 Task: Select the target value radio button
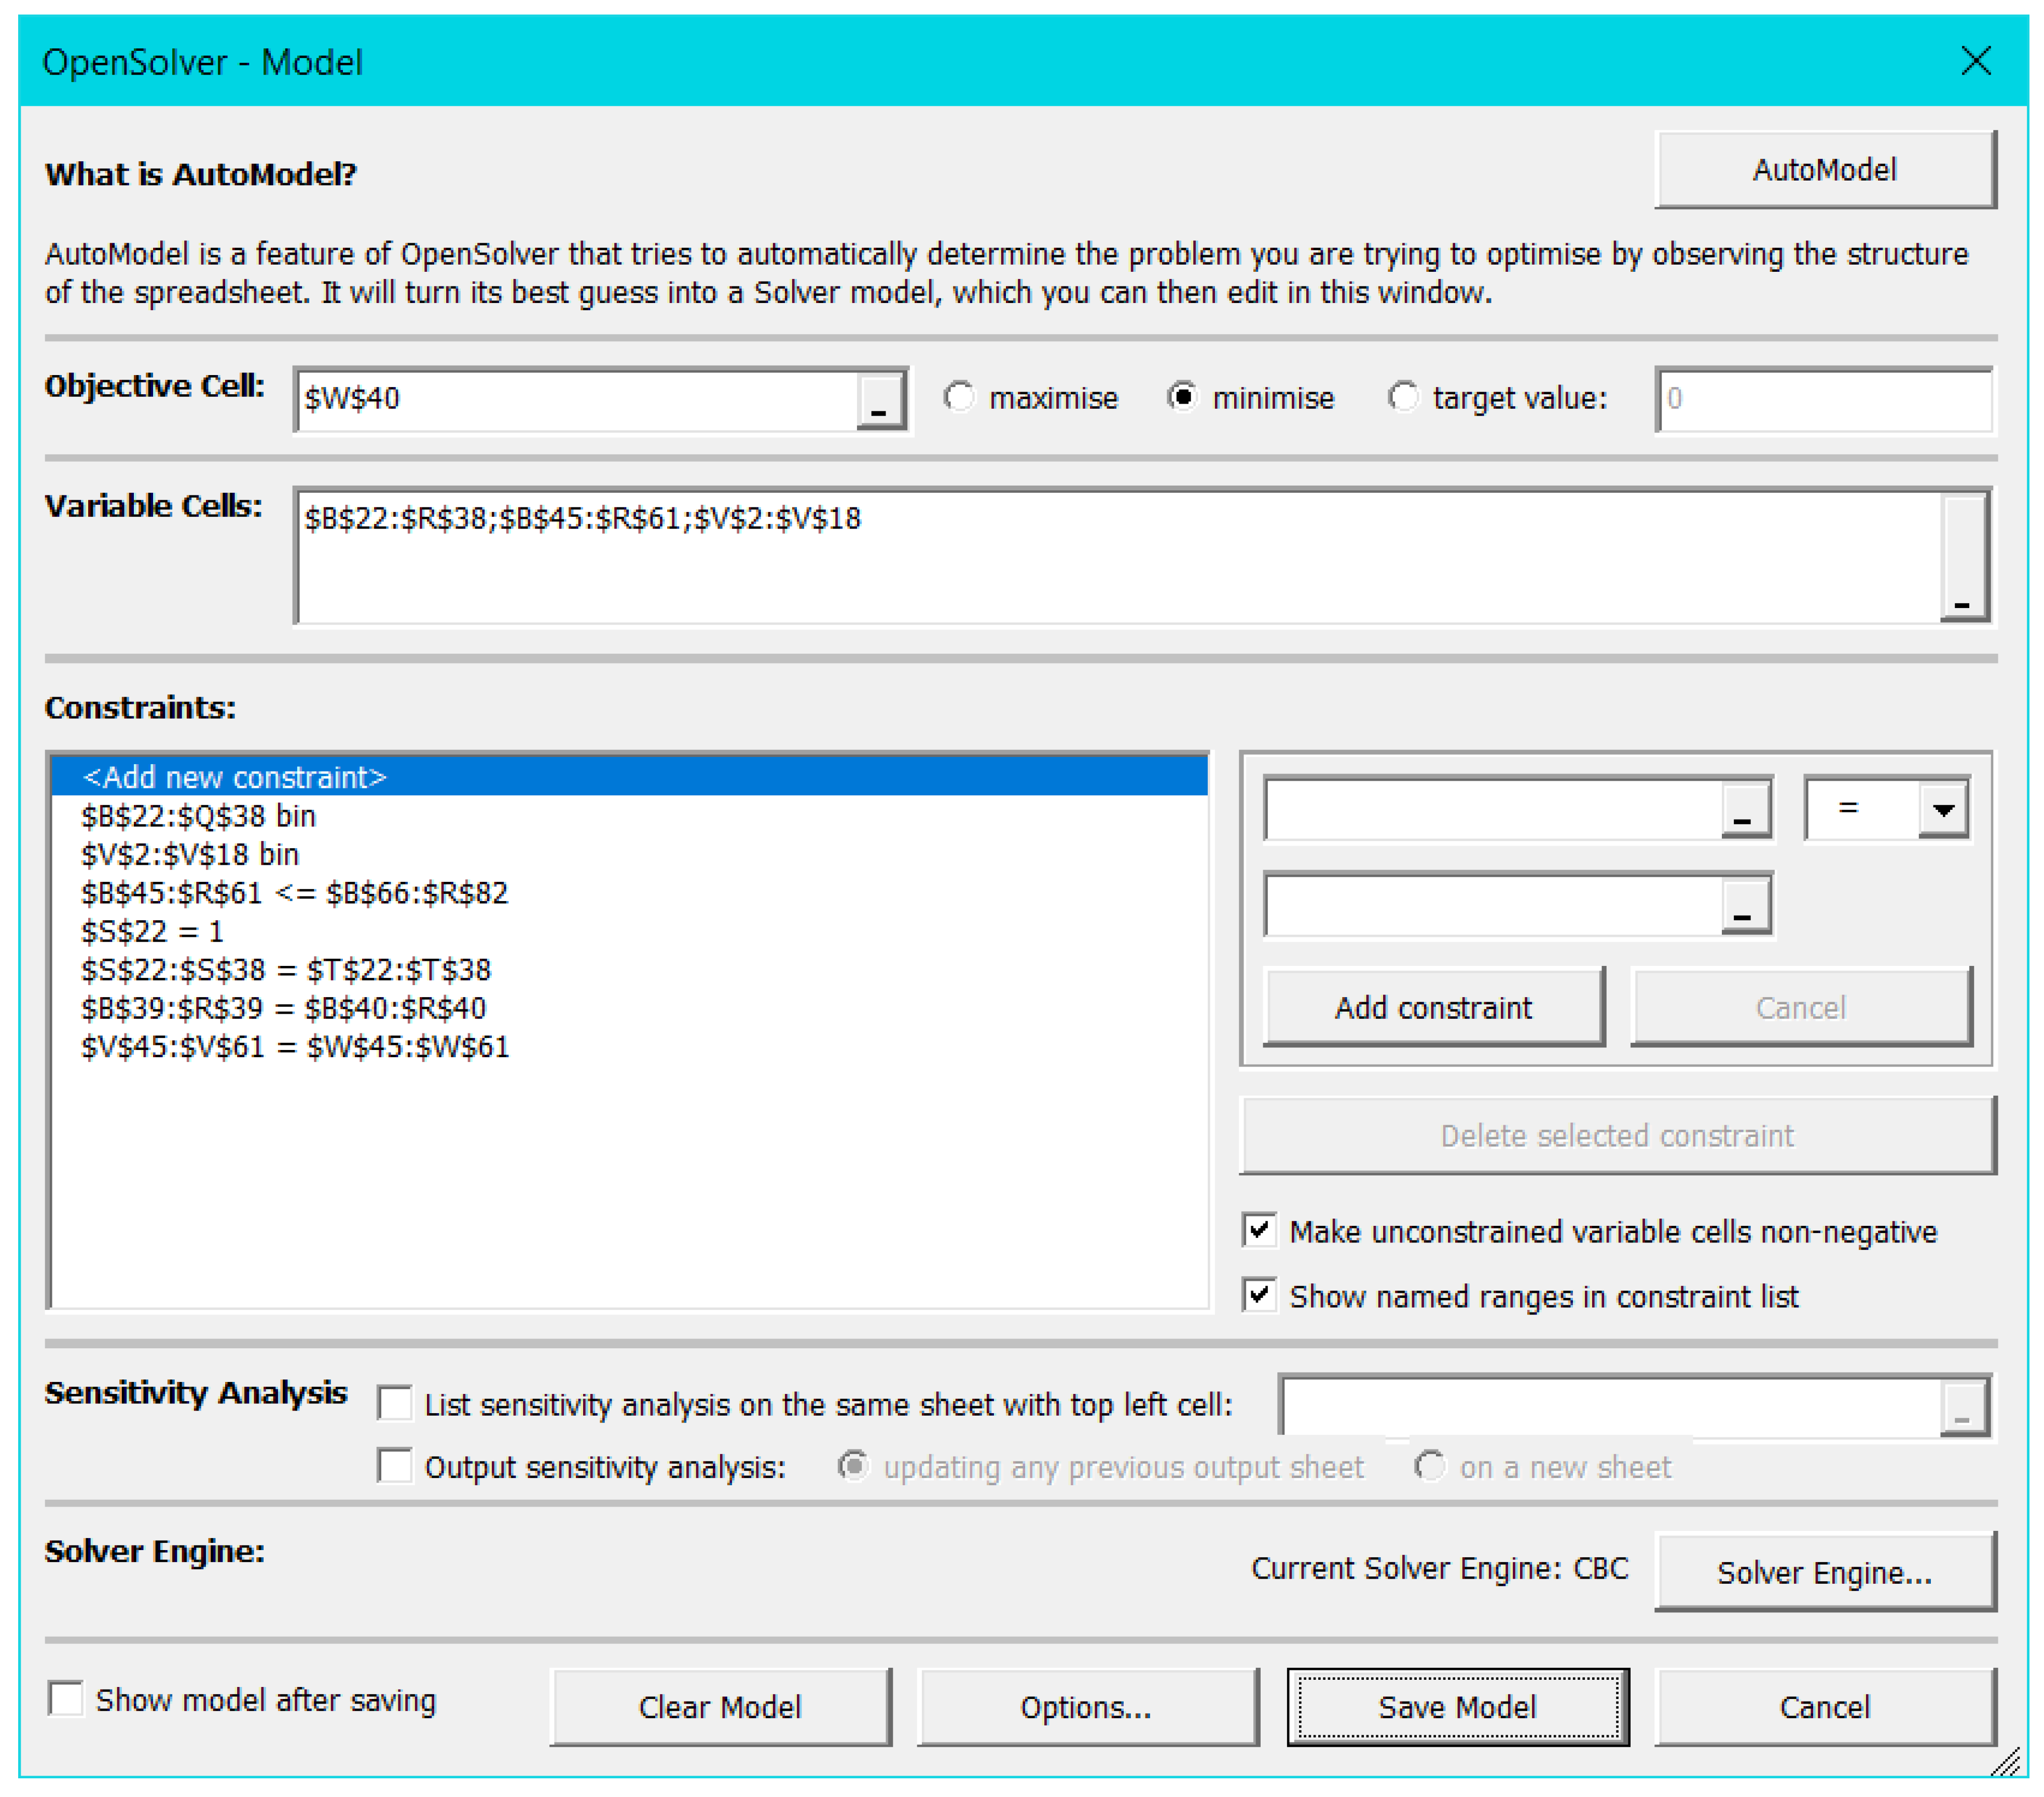tap(1403, 398)
